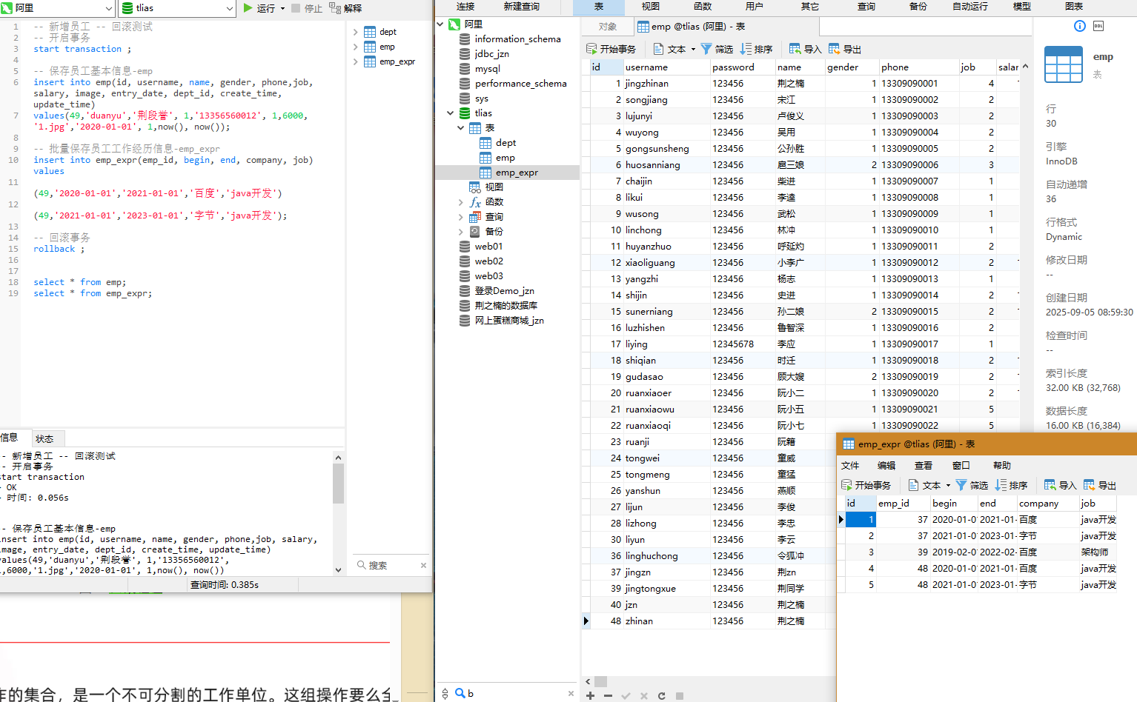Select web01 database icon
Screen dimensions: 1137x702
click(465, 247)
